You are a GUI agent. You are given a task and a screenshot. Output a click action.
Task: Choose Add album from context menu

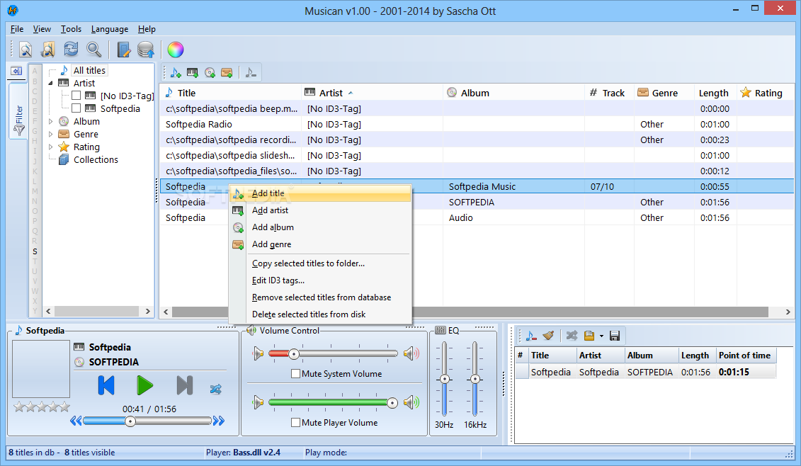pyautogui.click(x=320, y=227)
